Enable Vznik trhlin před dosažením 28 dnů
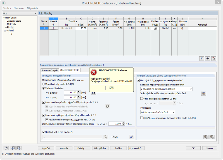This screenshot has height=160, width=223. tap(141, 99)
